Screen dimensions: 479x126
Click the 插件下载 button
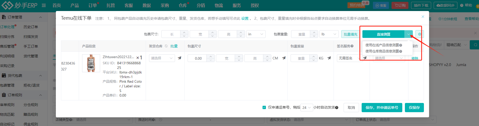[421, 5]
